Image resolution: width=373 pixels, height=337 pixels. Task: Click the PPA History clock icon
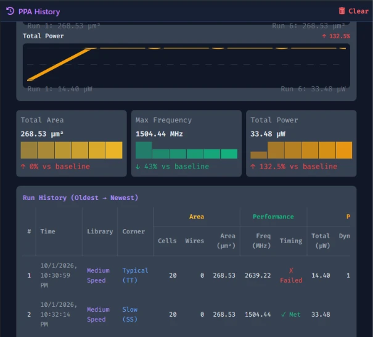[x=10, y=11]
